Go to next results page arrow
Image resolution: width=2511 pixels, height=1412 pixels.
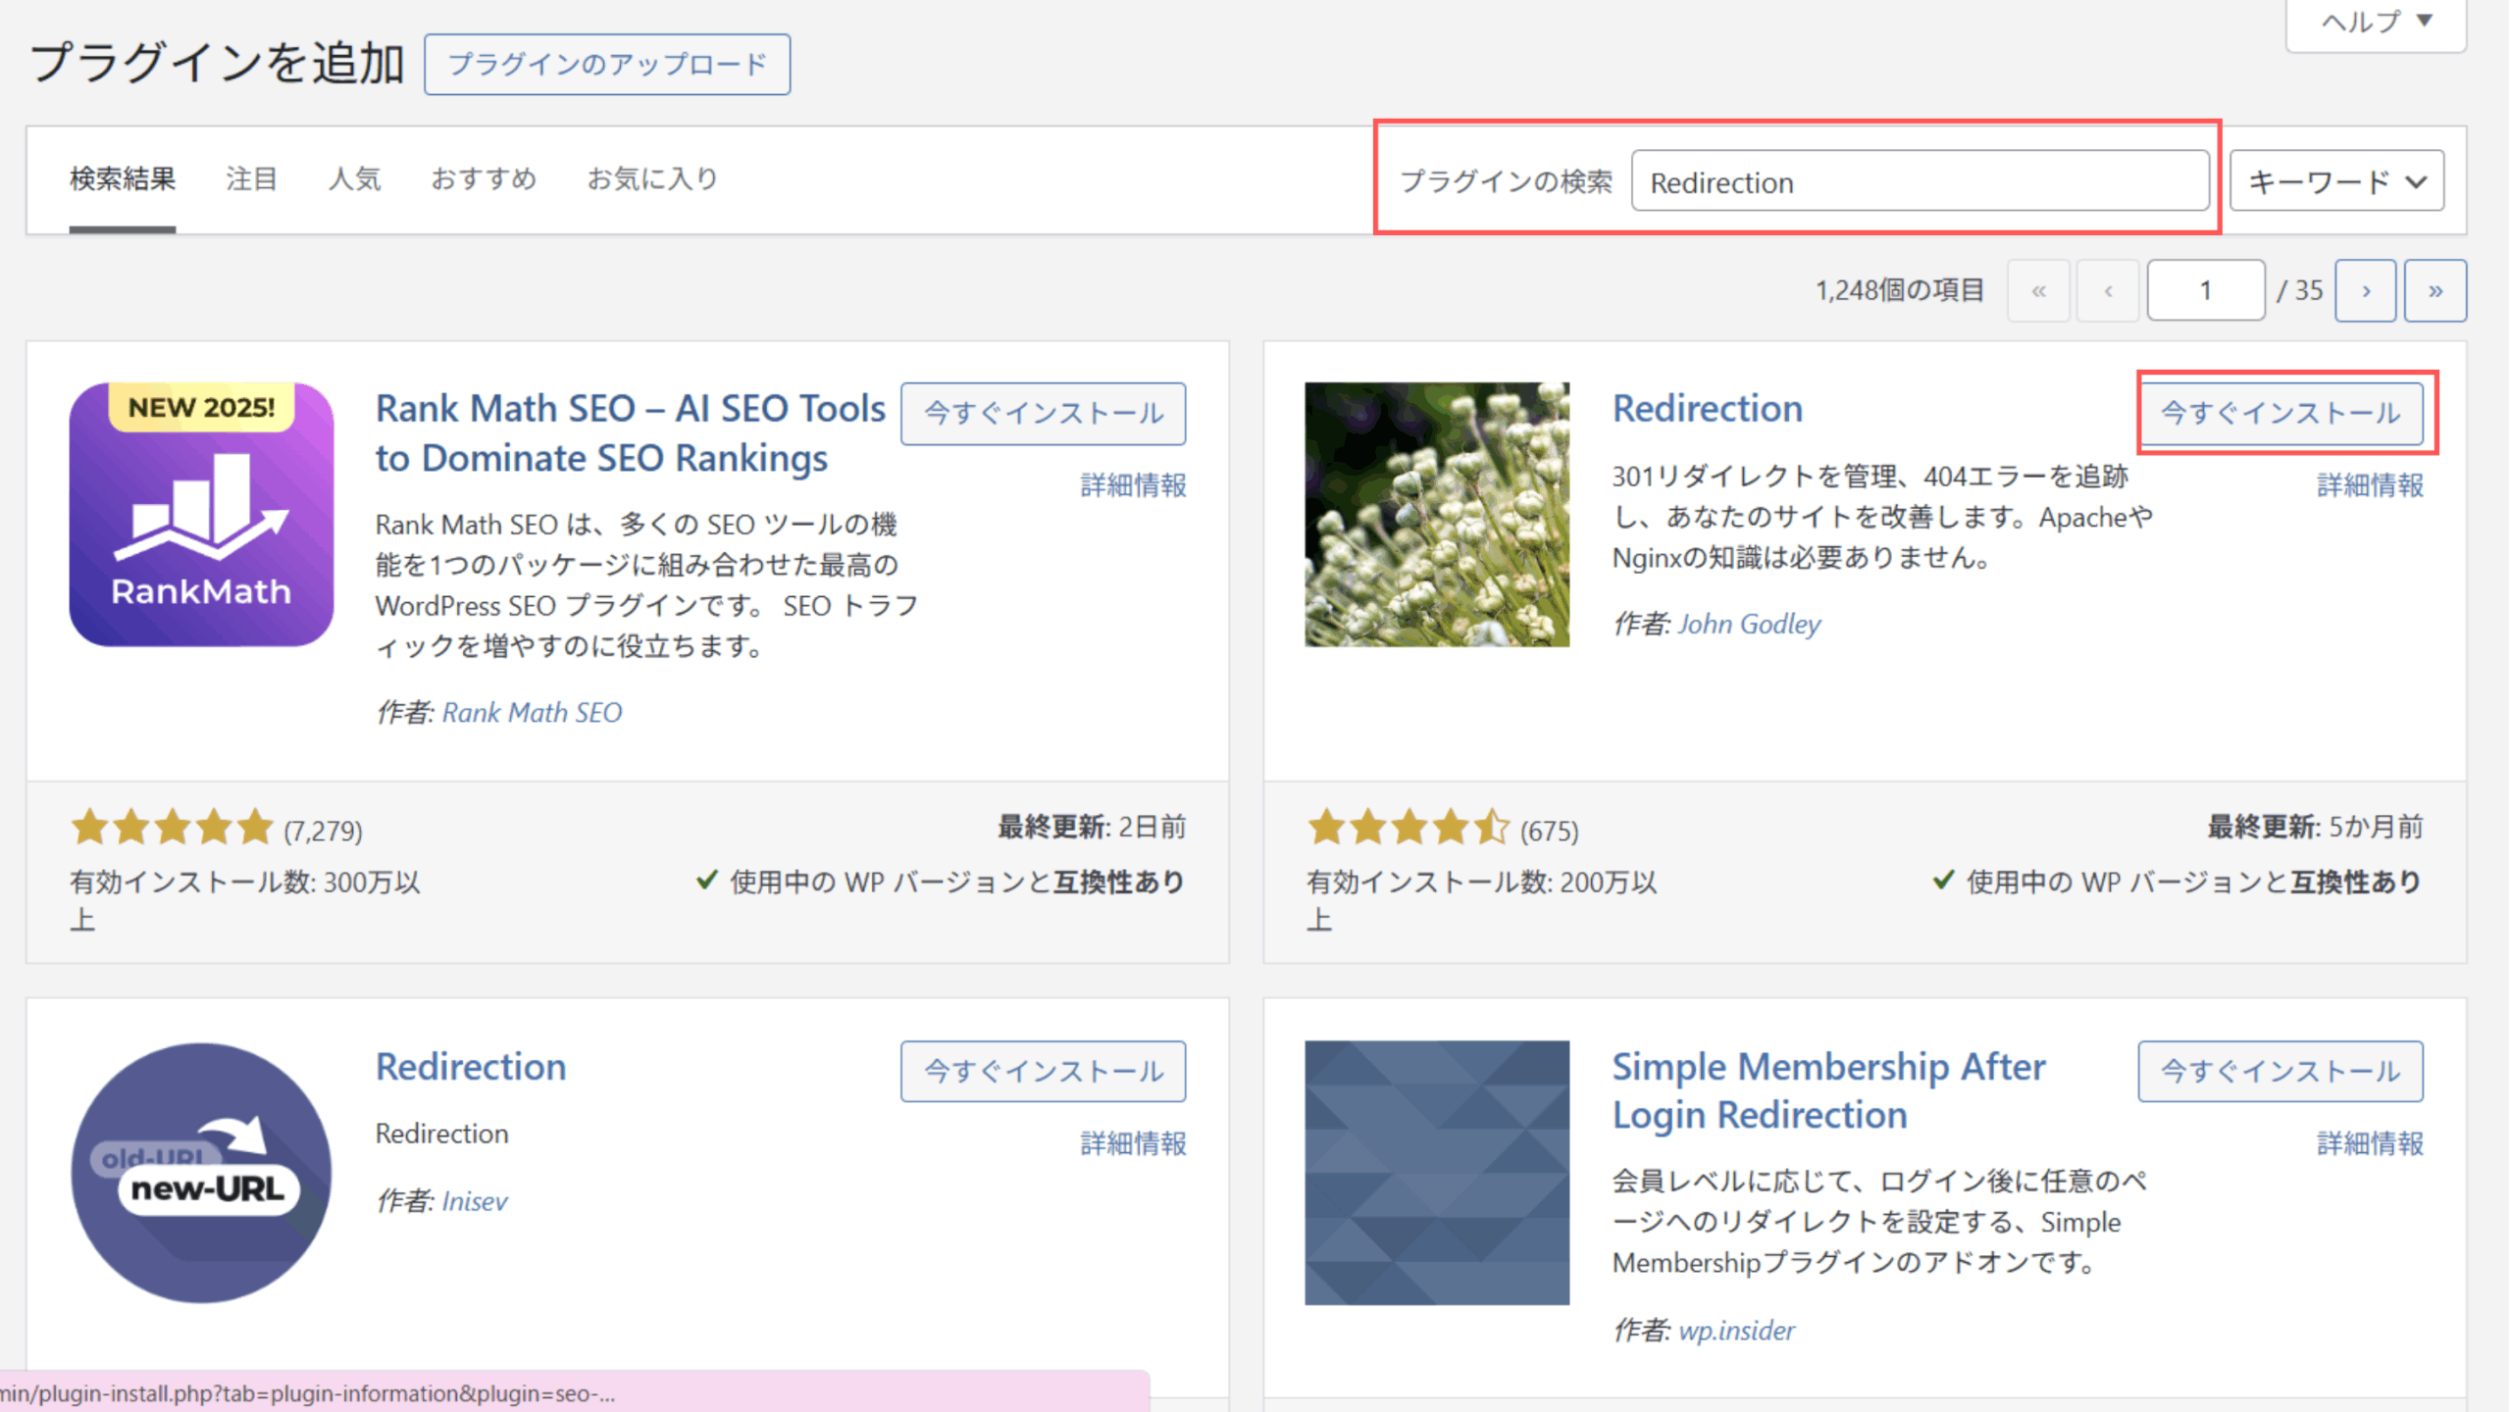(2365, 290)
